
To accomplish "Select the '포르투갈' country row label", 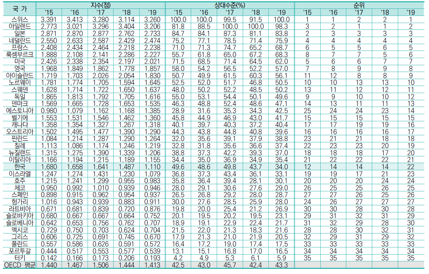I will point(20,251).
